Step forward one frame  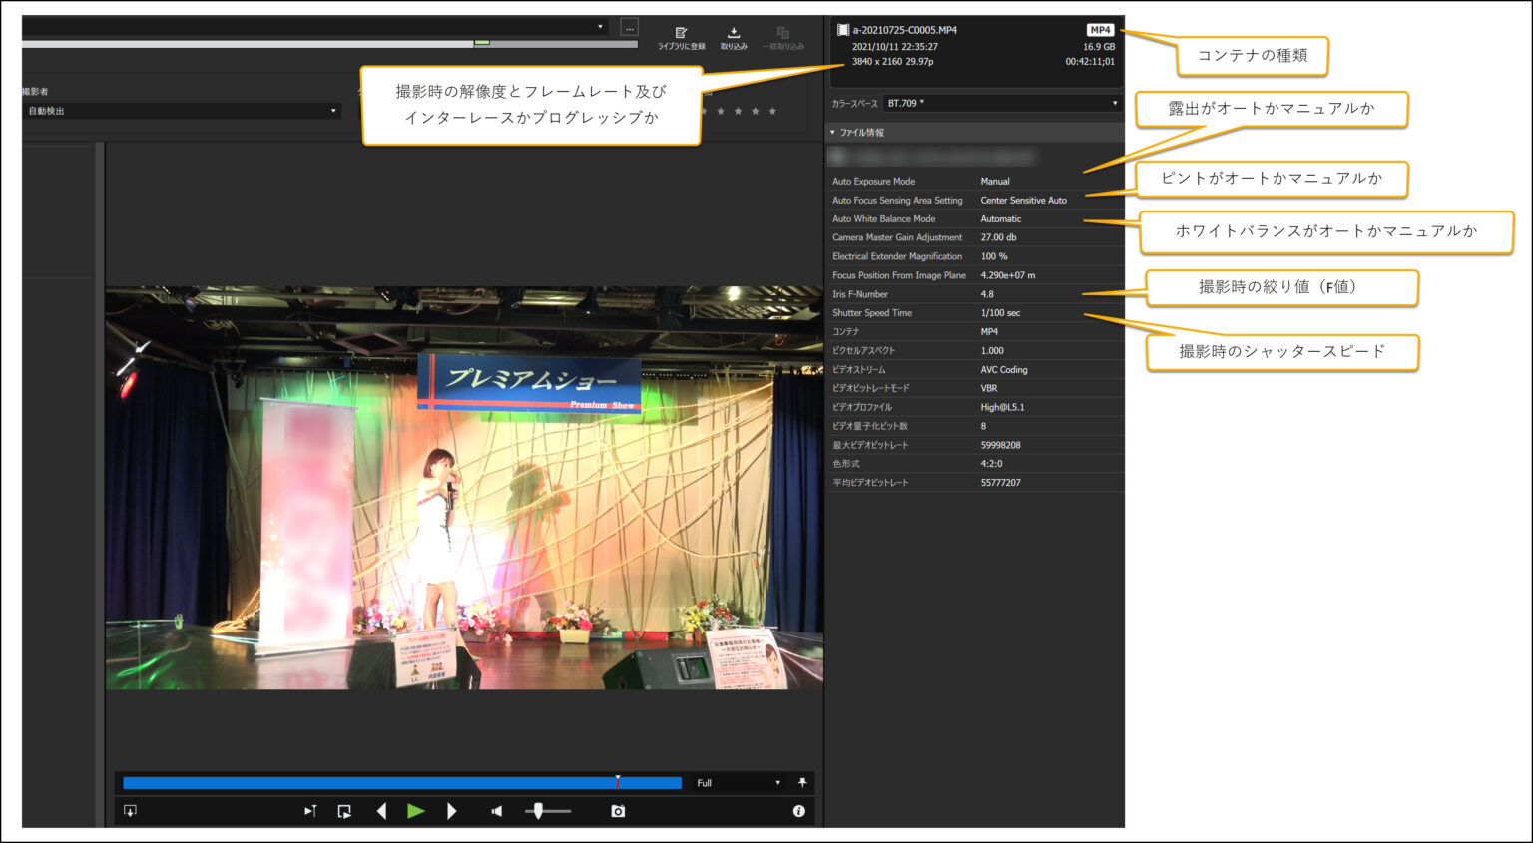452,811
